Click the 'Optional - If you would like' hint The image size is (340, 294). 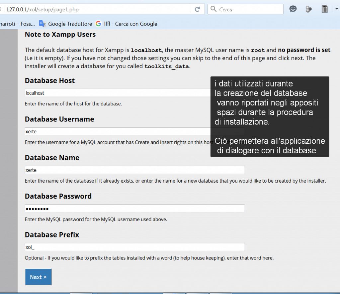(149, 258)
